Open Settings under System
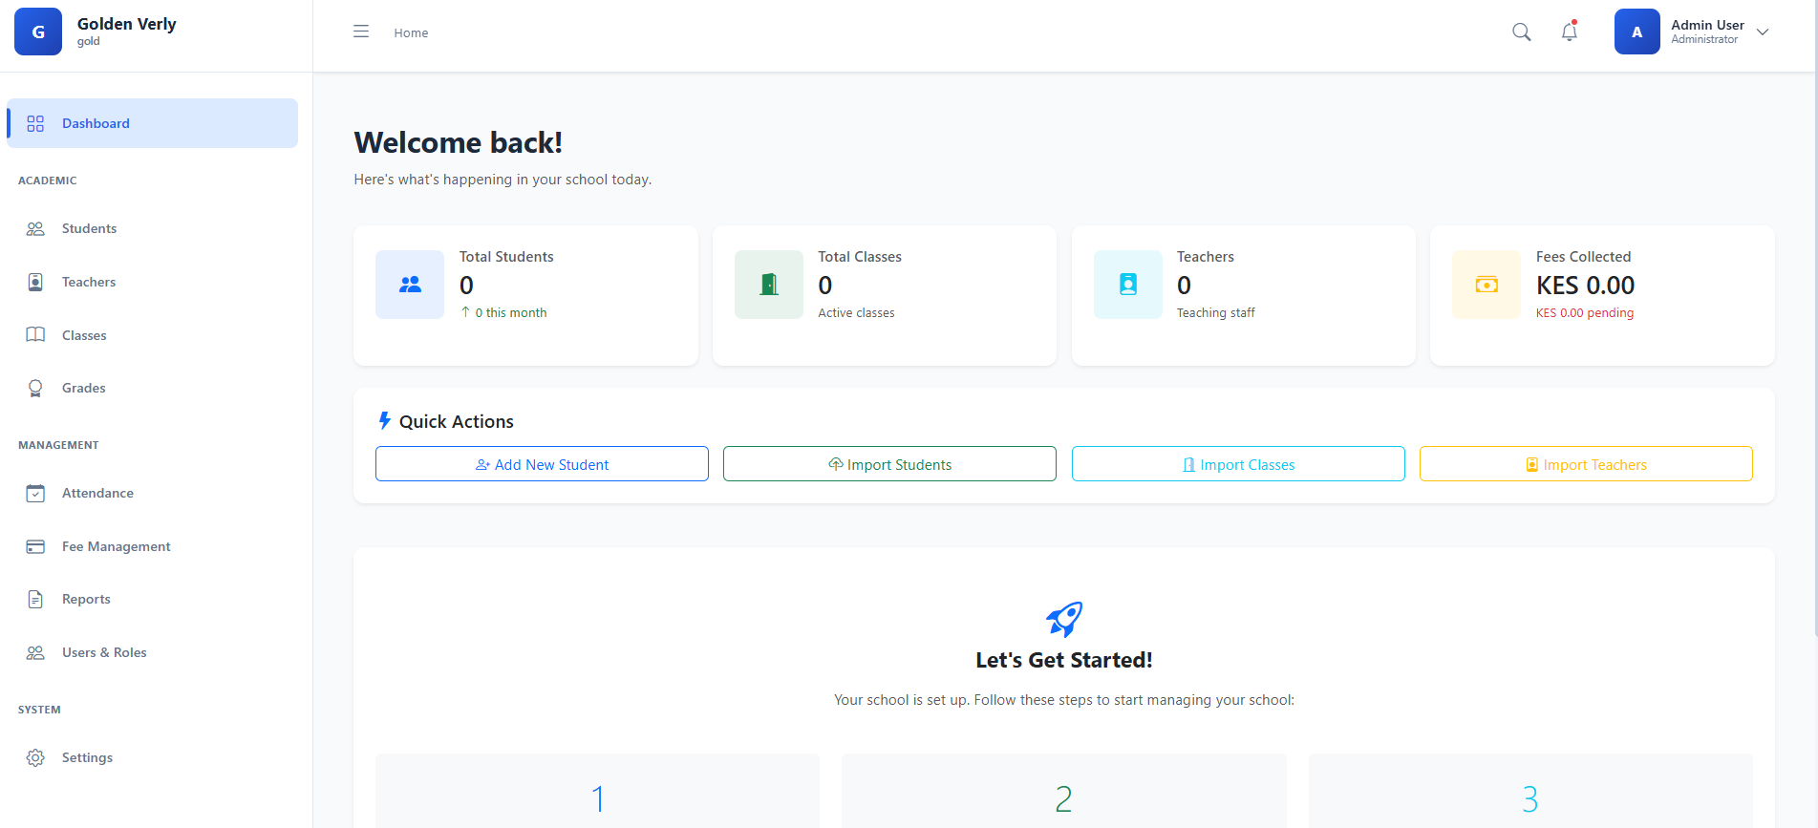The height and width of the screenshot is (828, 1818). click(x=153, y=758)
